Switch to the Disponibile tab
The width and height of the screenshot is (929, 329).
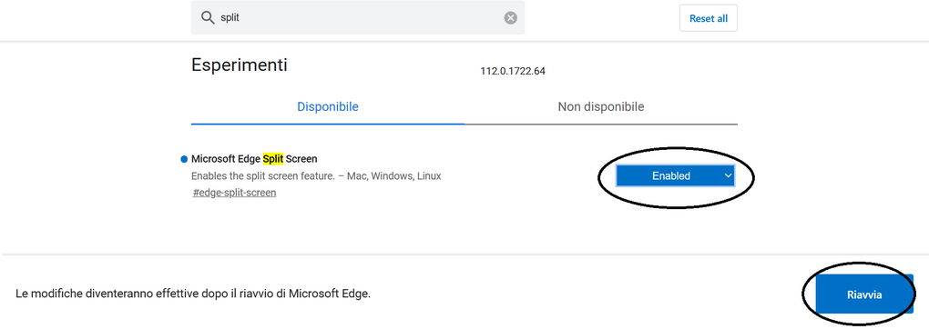pos(328,107)
